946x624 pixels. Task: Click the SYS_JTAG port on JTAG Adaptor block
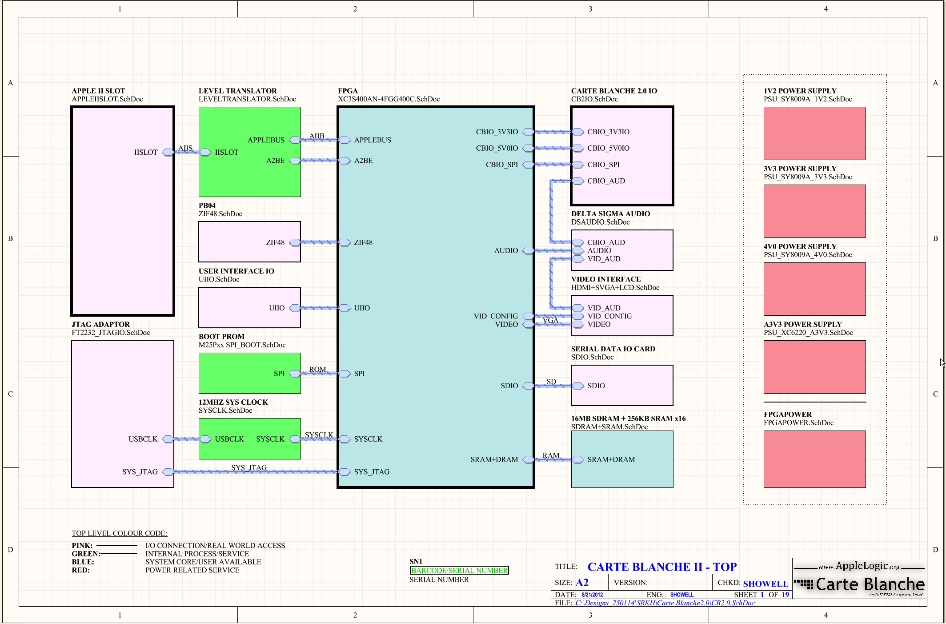[x=168, y=472]
